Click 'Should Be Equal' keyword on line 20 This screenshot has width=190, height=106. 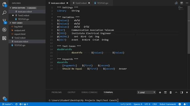pyautogui.click(x=72, y=69)
